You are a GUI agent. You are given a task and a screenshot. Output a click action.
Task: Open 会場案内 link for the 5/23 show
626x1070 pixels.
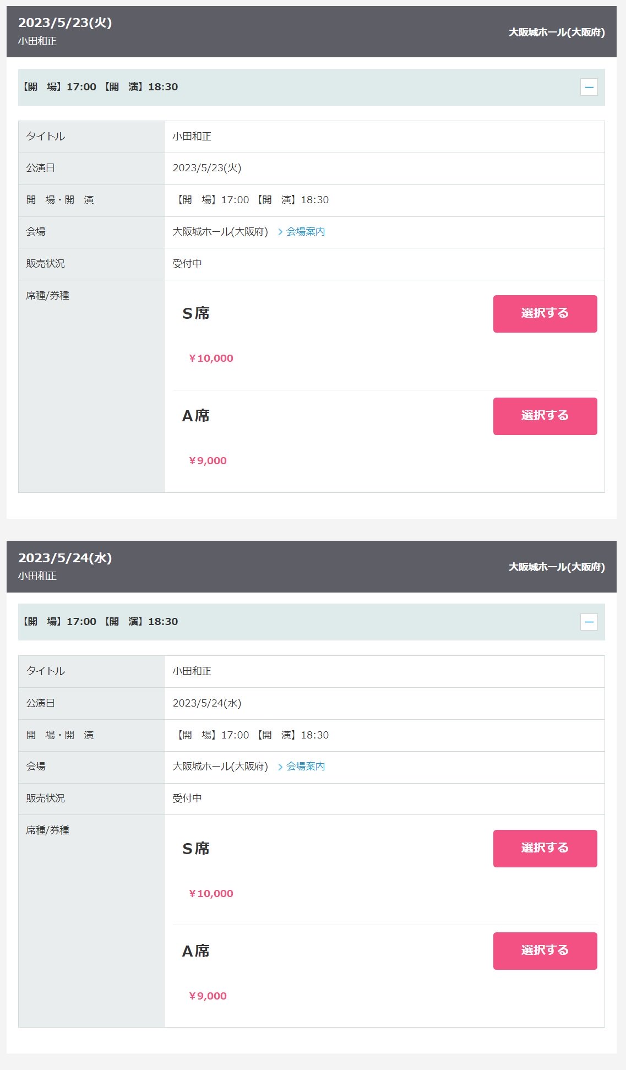click(305, 232)
